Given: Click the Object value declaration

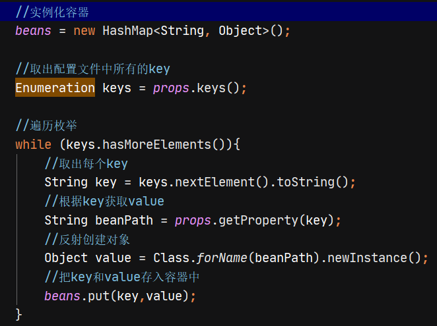Looking at the screenshot, I should pos(88,258).
